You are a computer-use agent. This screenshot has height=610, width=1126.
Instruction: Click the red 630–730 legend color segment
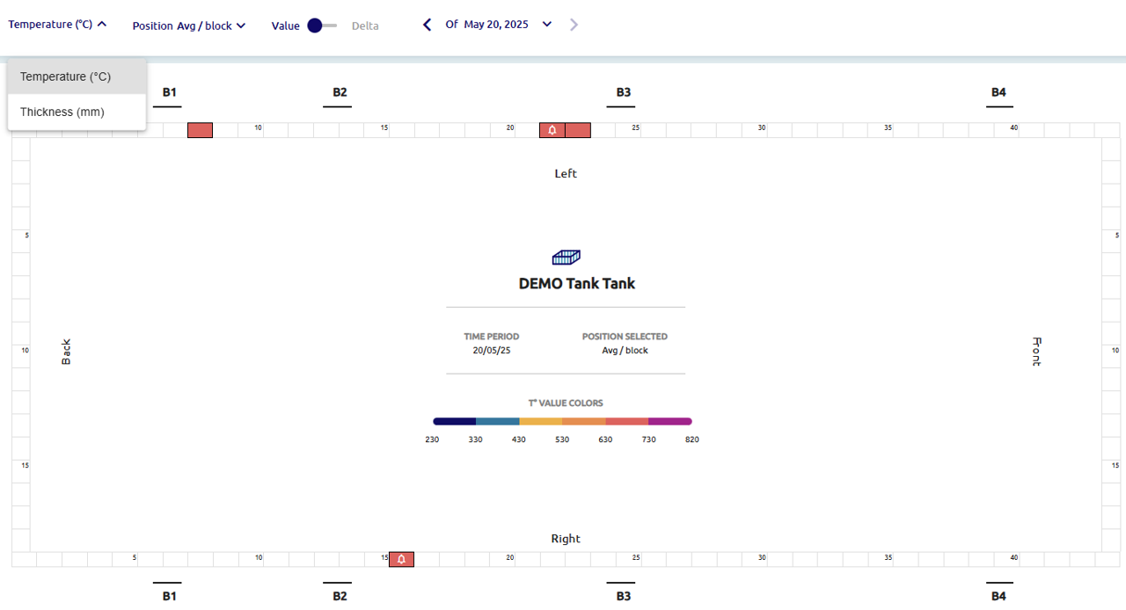pos(626,421)
